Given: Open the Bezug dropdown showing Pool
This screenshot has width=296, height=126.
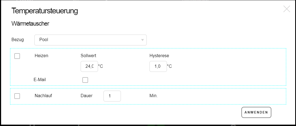Looking at the screenshot, I should 87,40.
